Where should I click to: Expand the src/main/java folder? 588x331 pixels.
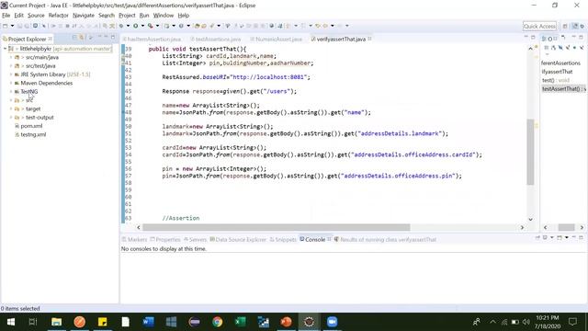(x=11, y=57)
